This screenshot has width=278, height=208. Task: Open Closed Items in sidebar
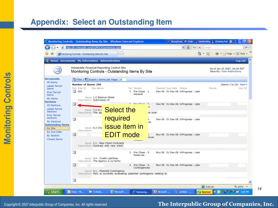point(55,139)
